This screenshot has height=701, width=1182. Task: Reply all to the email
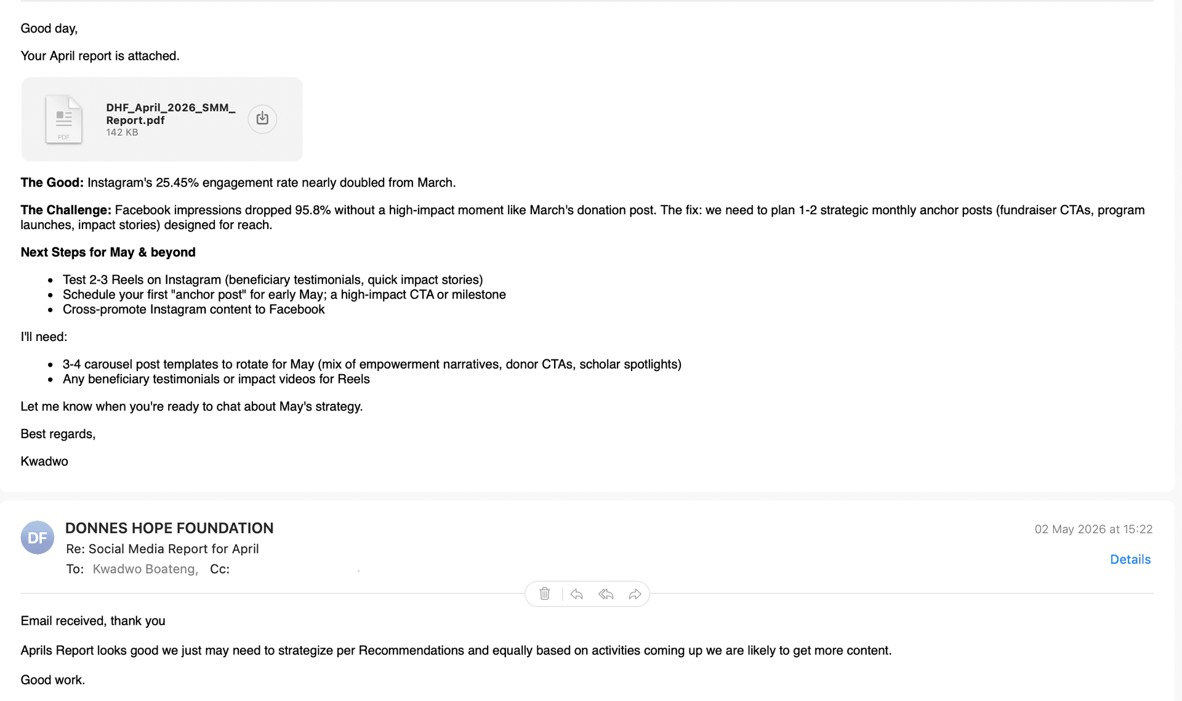(606, 594)
